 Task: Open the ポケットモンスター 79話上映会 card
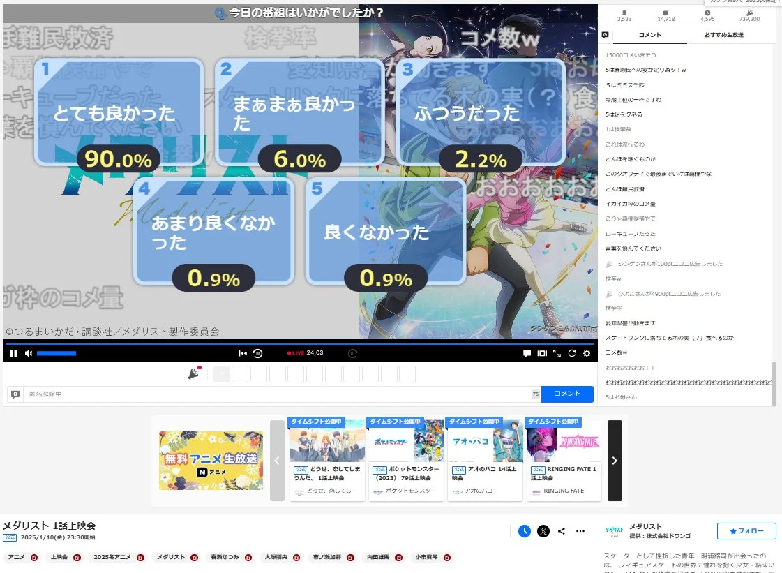[407, 459]
